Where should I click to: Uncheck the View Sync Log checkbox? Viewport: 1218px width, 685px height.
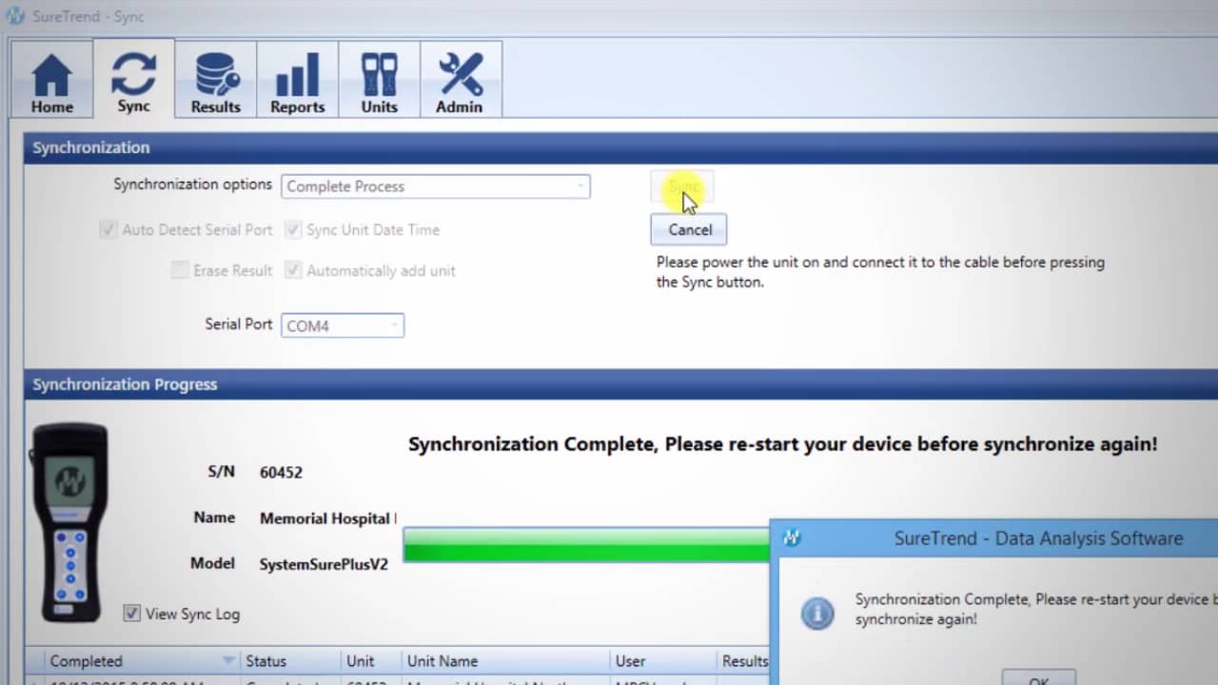(x=132, y=614)
